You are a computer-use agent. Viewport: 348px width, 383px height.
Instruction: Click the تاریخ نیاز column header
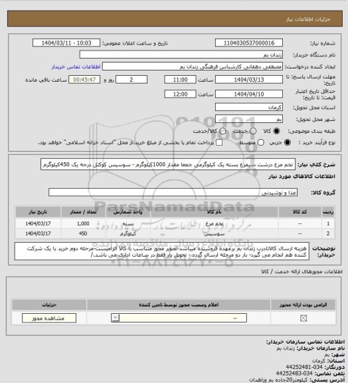coord(38,211)
